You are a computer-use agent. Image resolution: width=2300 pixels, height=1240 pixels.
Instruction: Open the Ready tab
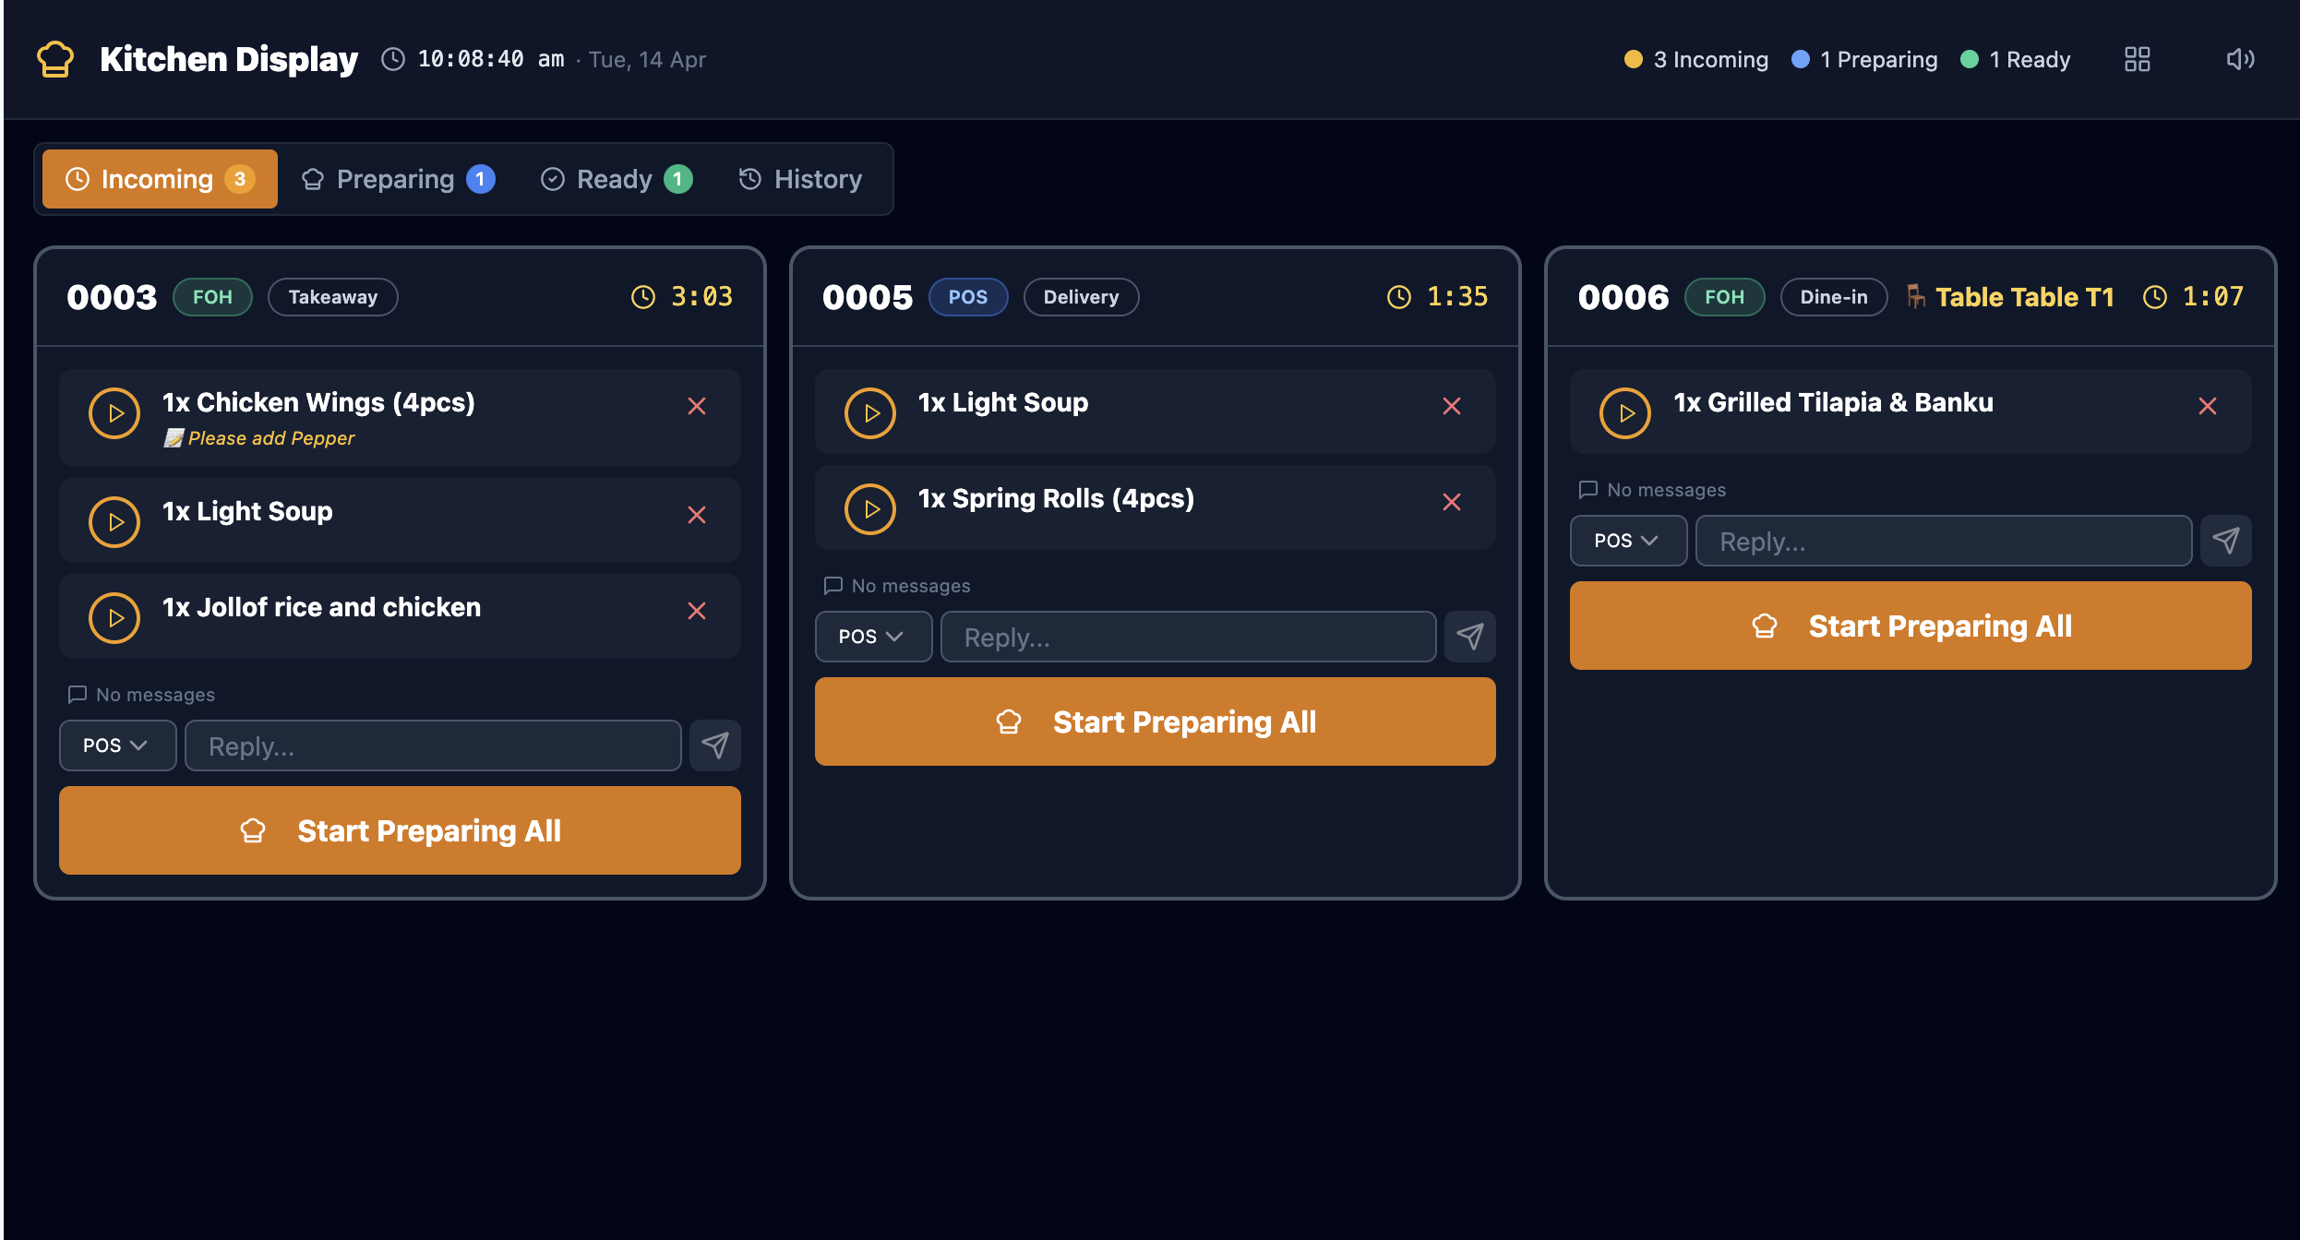(x=616, y=179)
